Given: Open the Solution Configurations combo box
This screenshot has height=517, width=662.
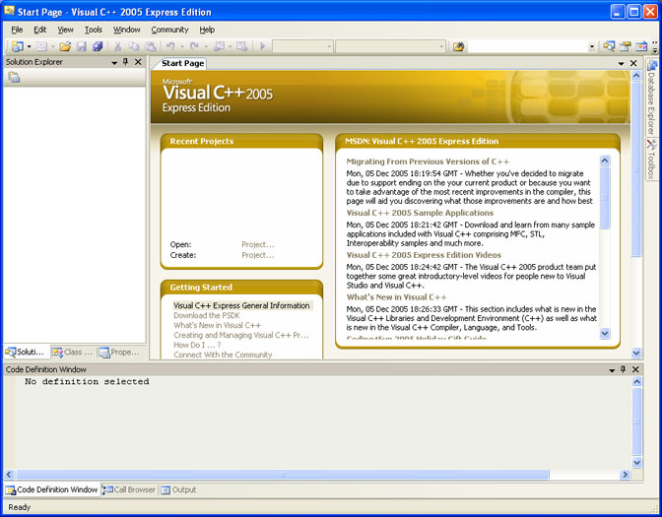Looking at the screenshot, I should click(302, 46).
